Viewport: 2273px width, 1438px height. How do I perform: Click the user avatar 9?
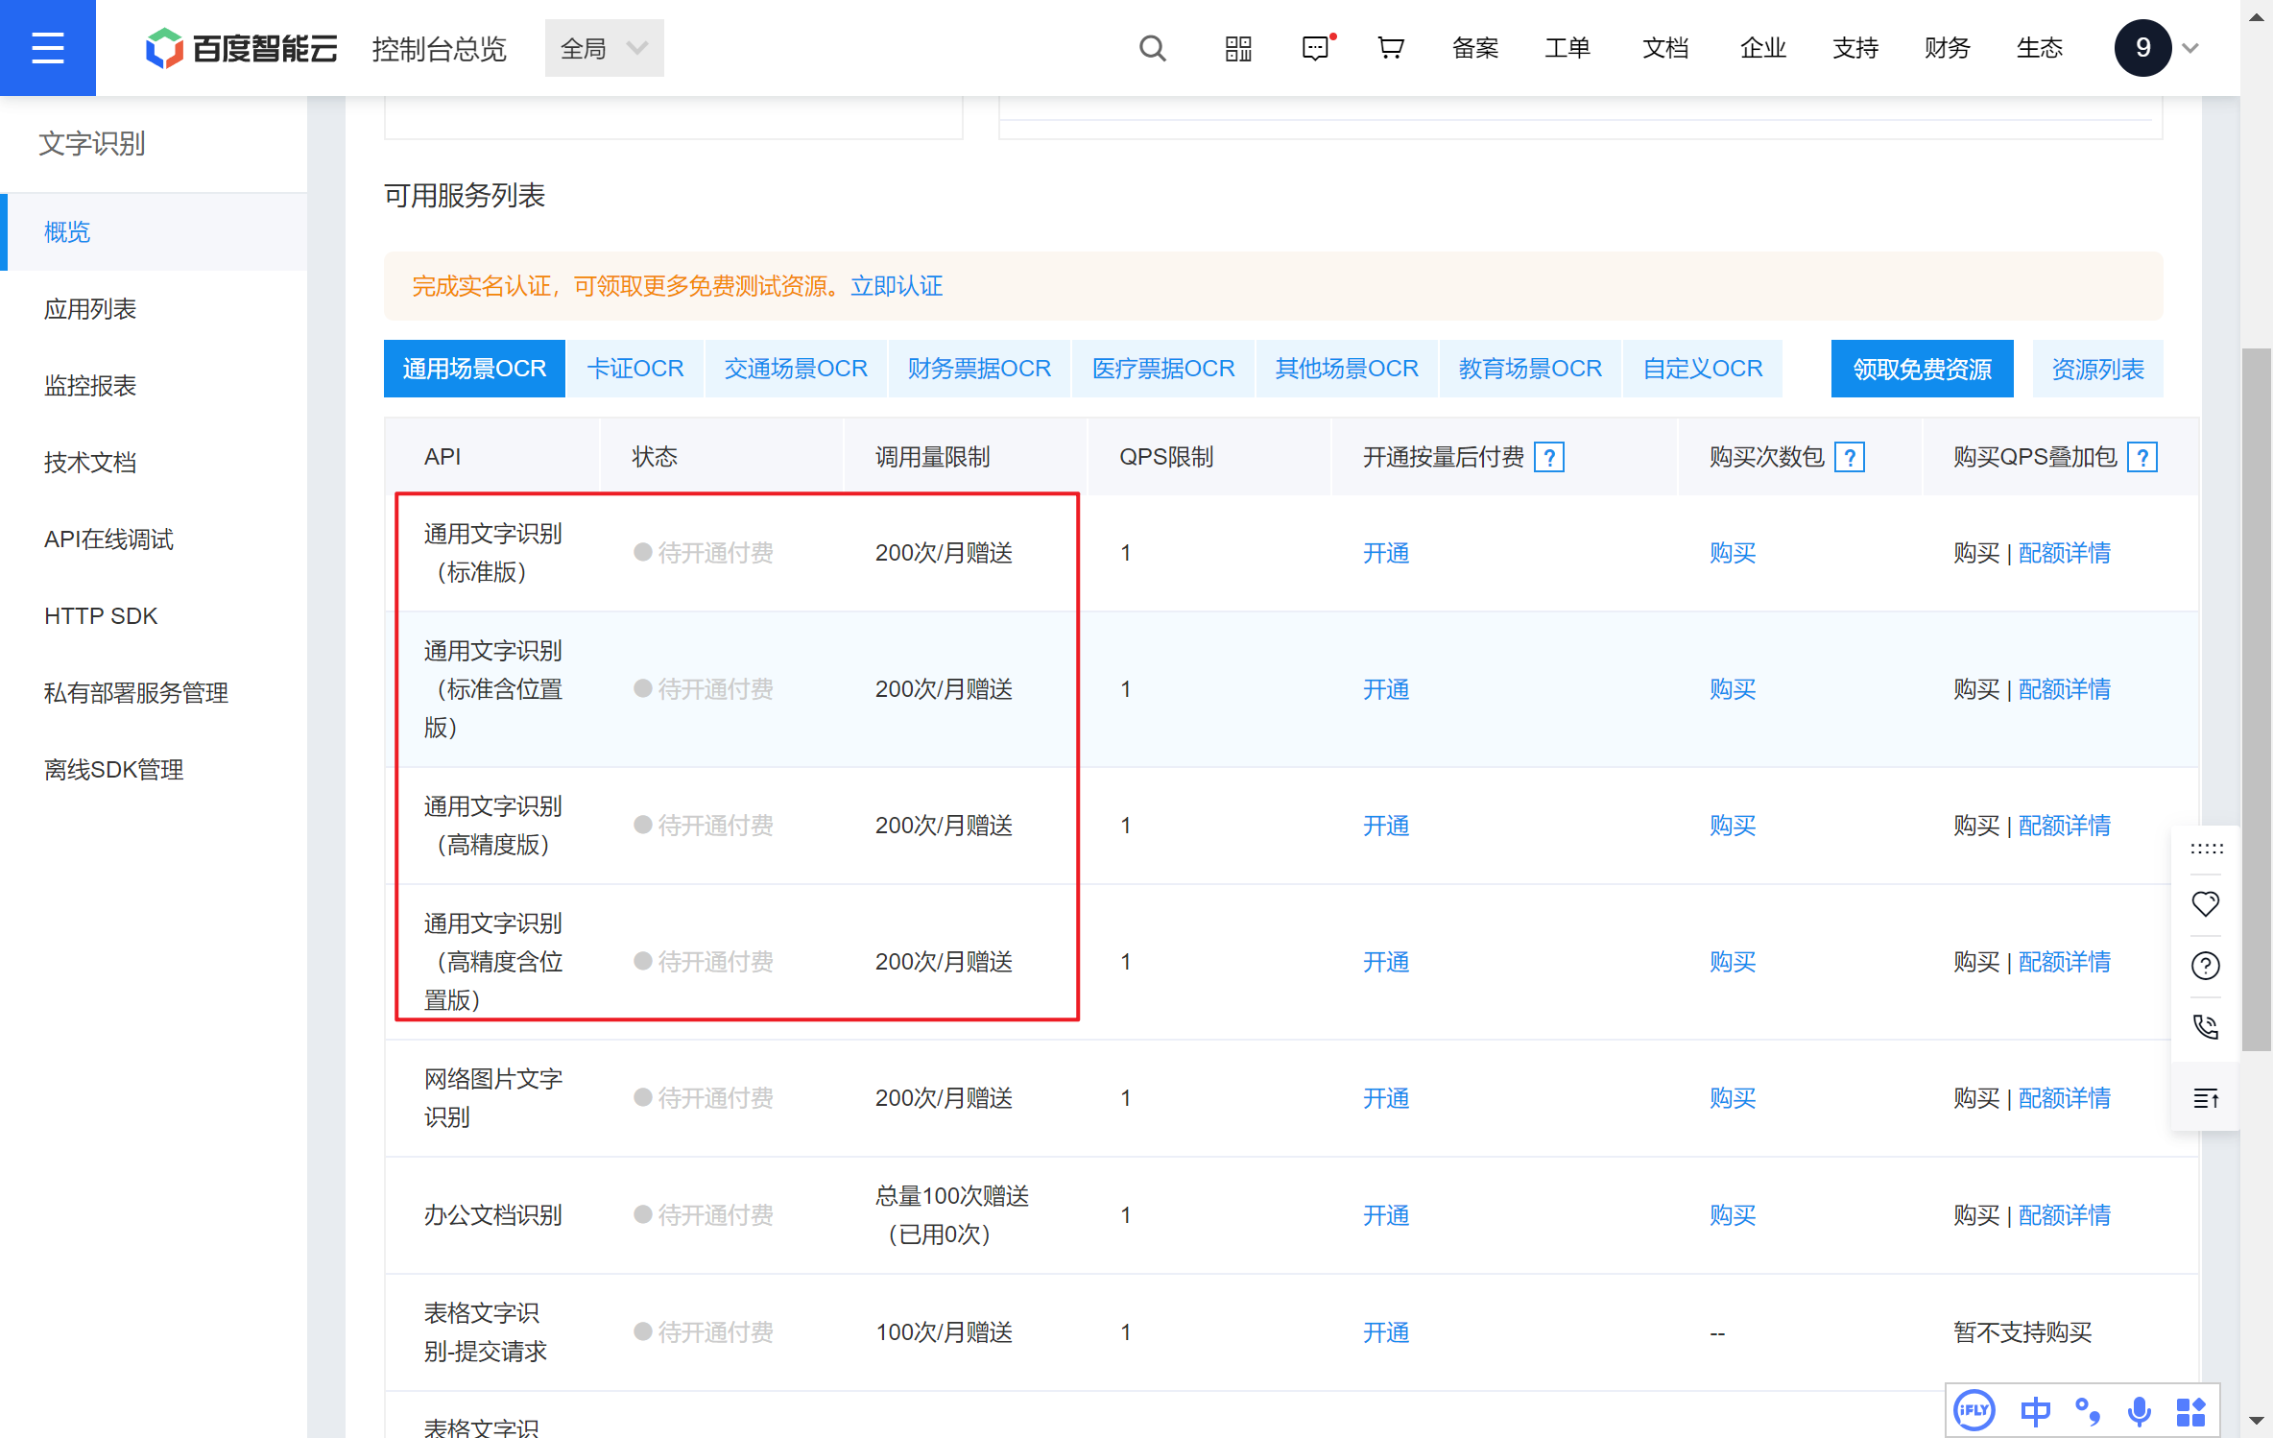click(x=2142, y=48)
